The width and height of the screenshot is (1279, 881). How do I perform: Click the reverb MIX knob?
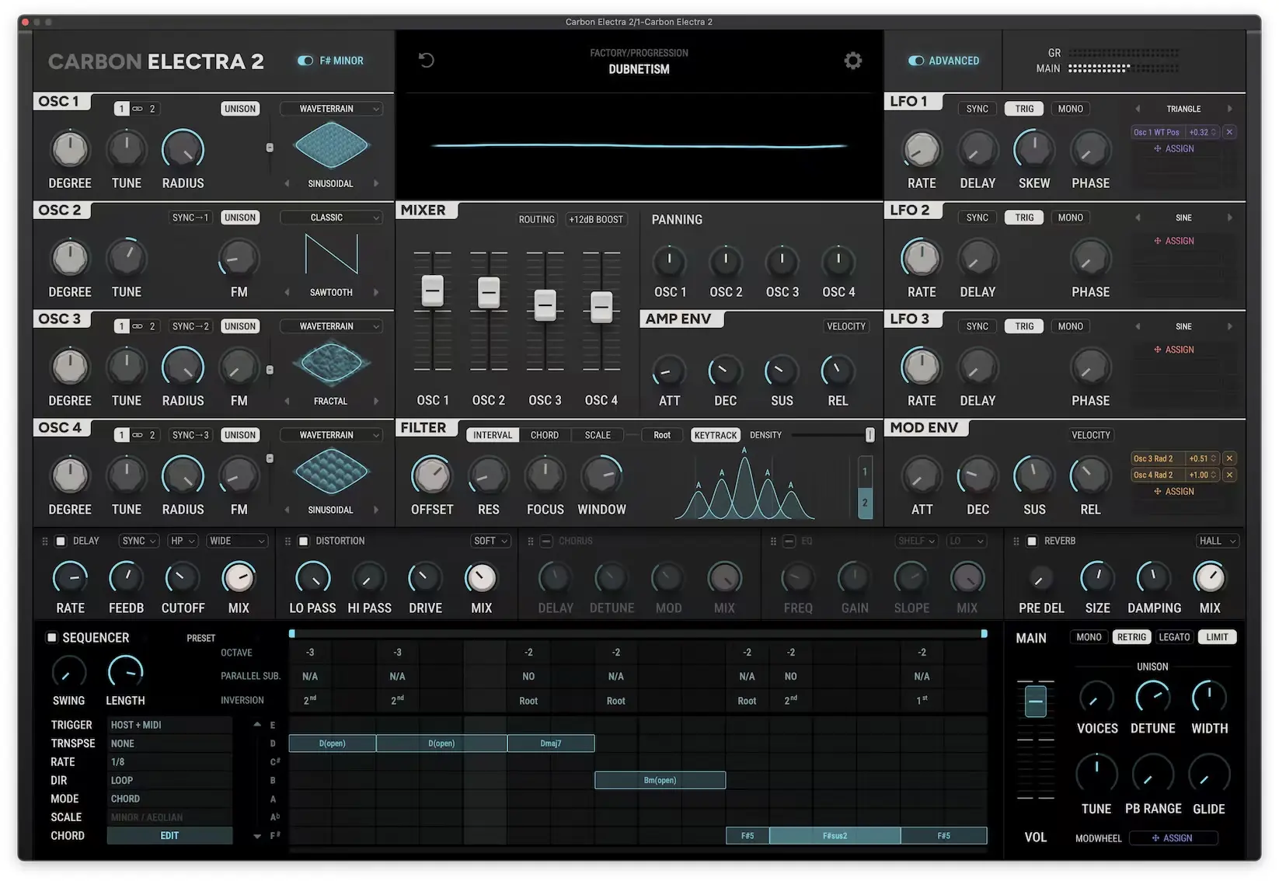[1209, 577]
